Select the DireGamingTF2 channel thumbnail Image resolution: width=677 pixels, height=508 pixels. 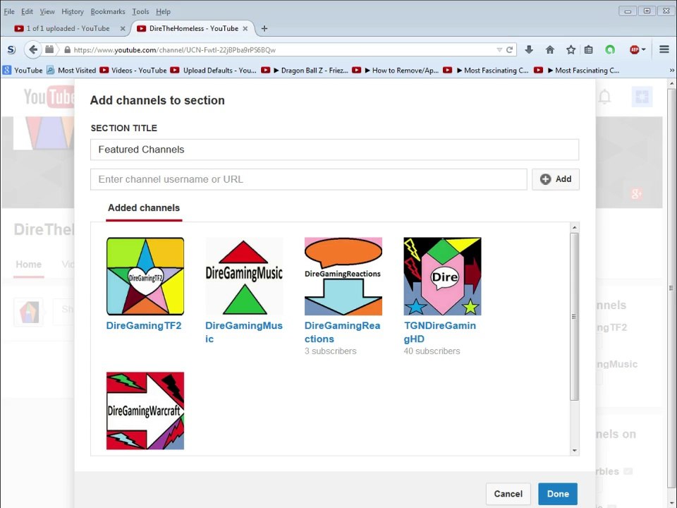pos(145,276)
